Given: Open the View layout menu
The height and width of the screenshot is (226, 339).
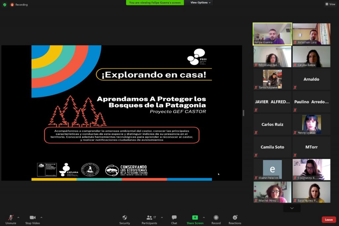Looking at the screenshot, I should click(330, 4).
